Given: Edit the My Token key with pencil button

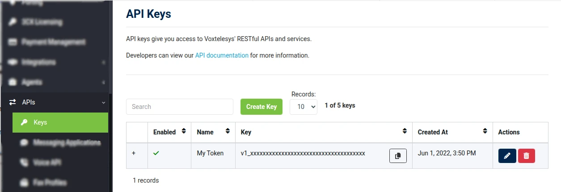Looking at the screenshot, I should pos(507,156).
